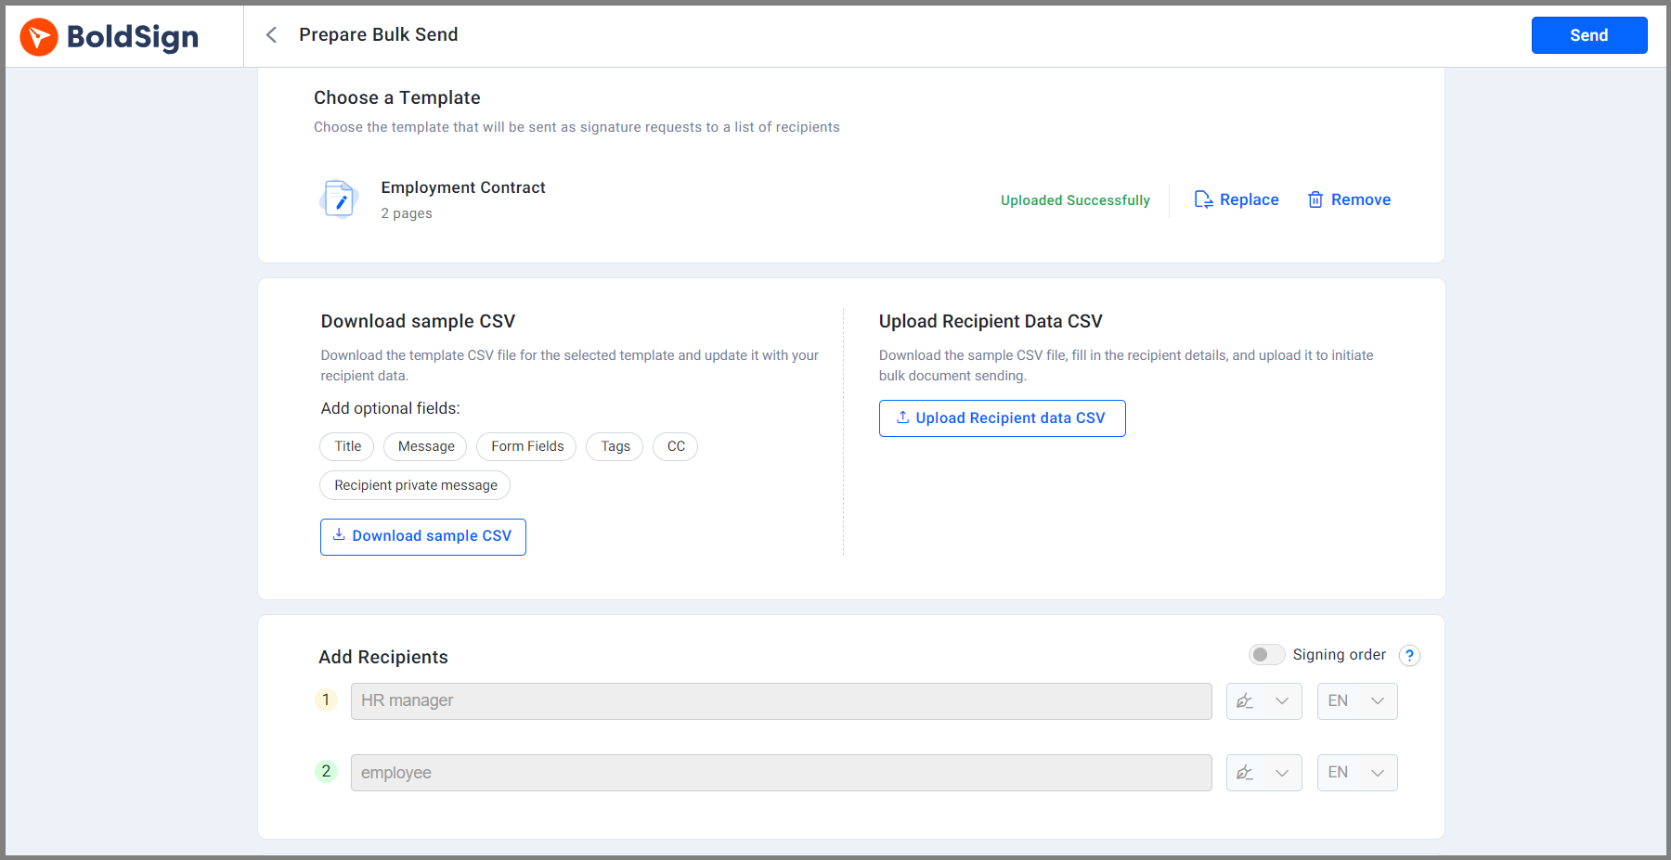Viewport: 1671px width, 860px height.
Task: Click the signature icon for HR manager
Action: (x=1246, y=701)
